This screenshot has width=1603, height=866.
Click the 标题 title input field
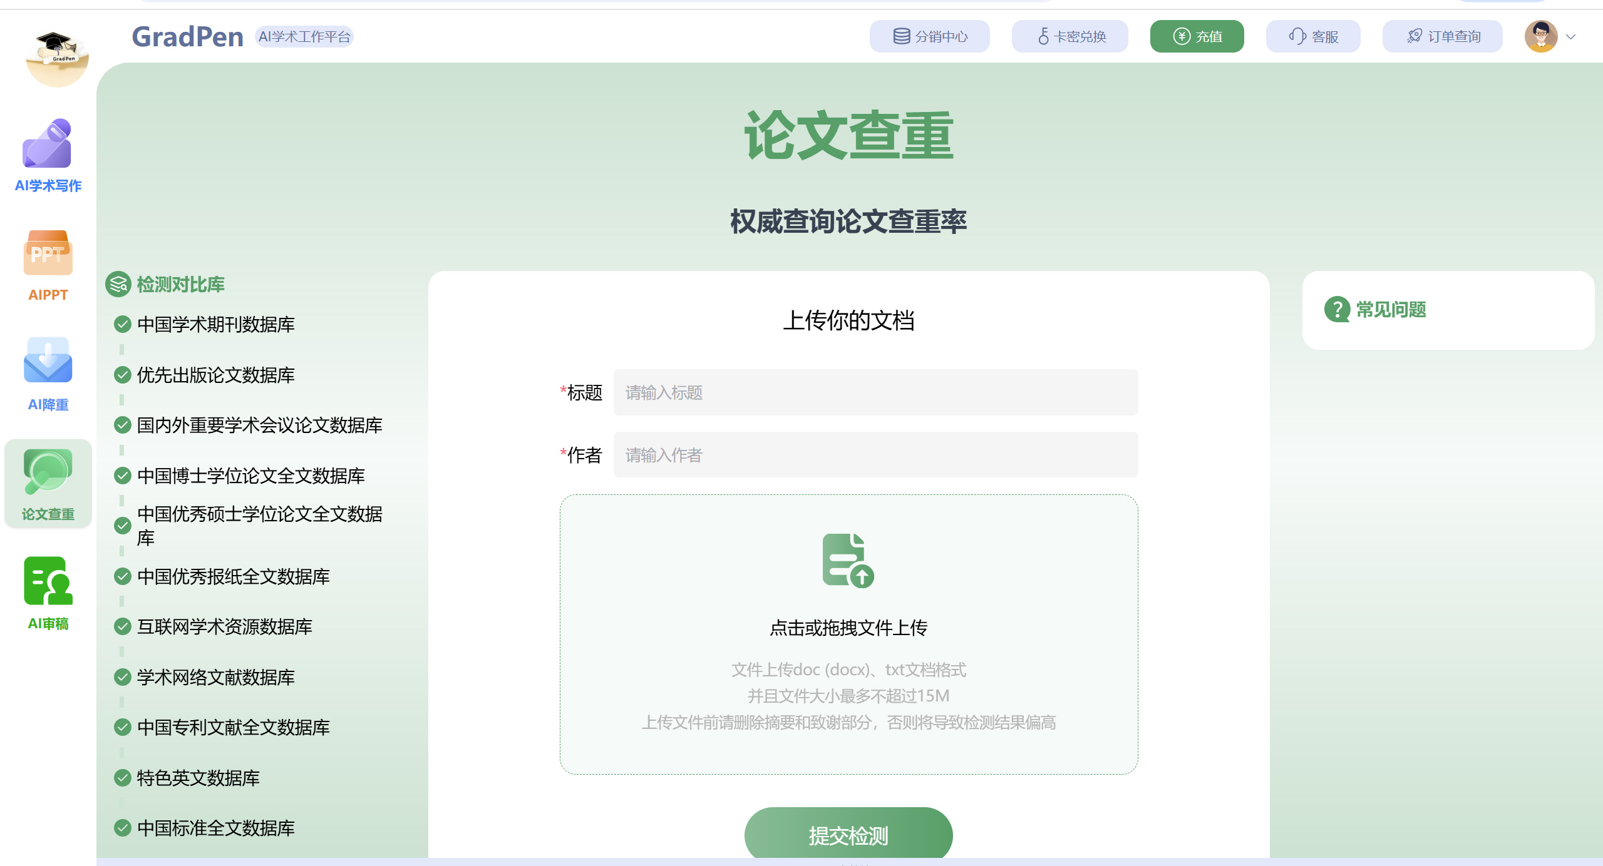tap(875, 392)
